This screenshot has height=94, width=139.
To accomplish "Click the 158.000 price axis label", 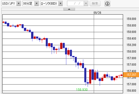I will pyautogui.click(x=131, y=52).
